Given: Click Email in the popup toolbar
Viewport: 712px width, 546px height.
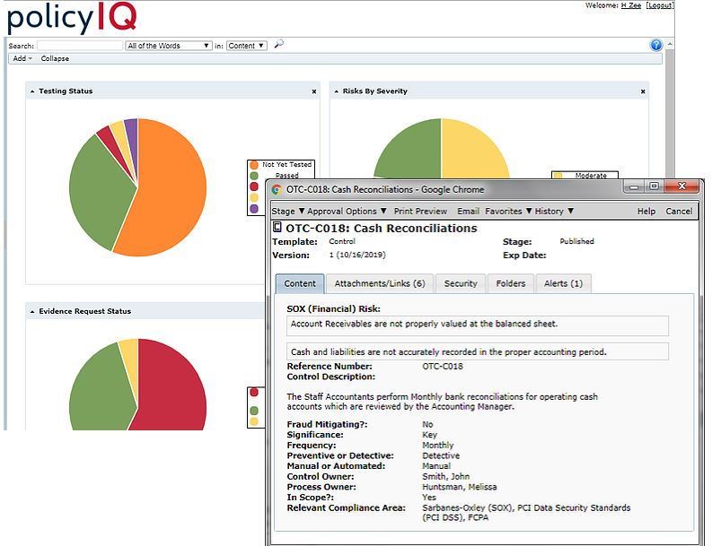Looking at the screenshot, I should coord(468,211).
